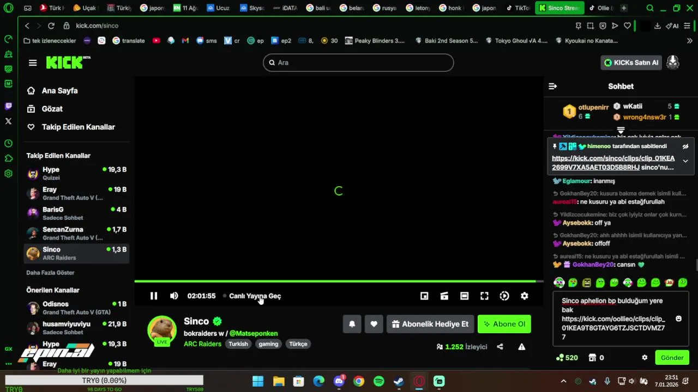Select Sinco channel in sidebar
698x392 pixels.
77,253
